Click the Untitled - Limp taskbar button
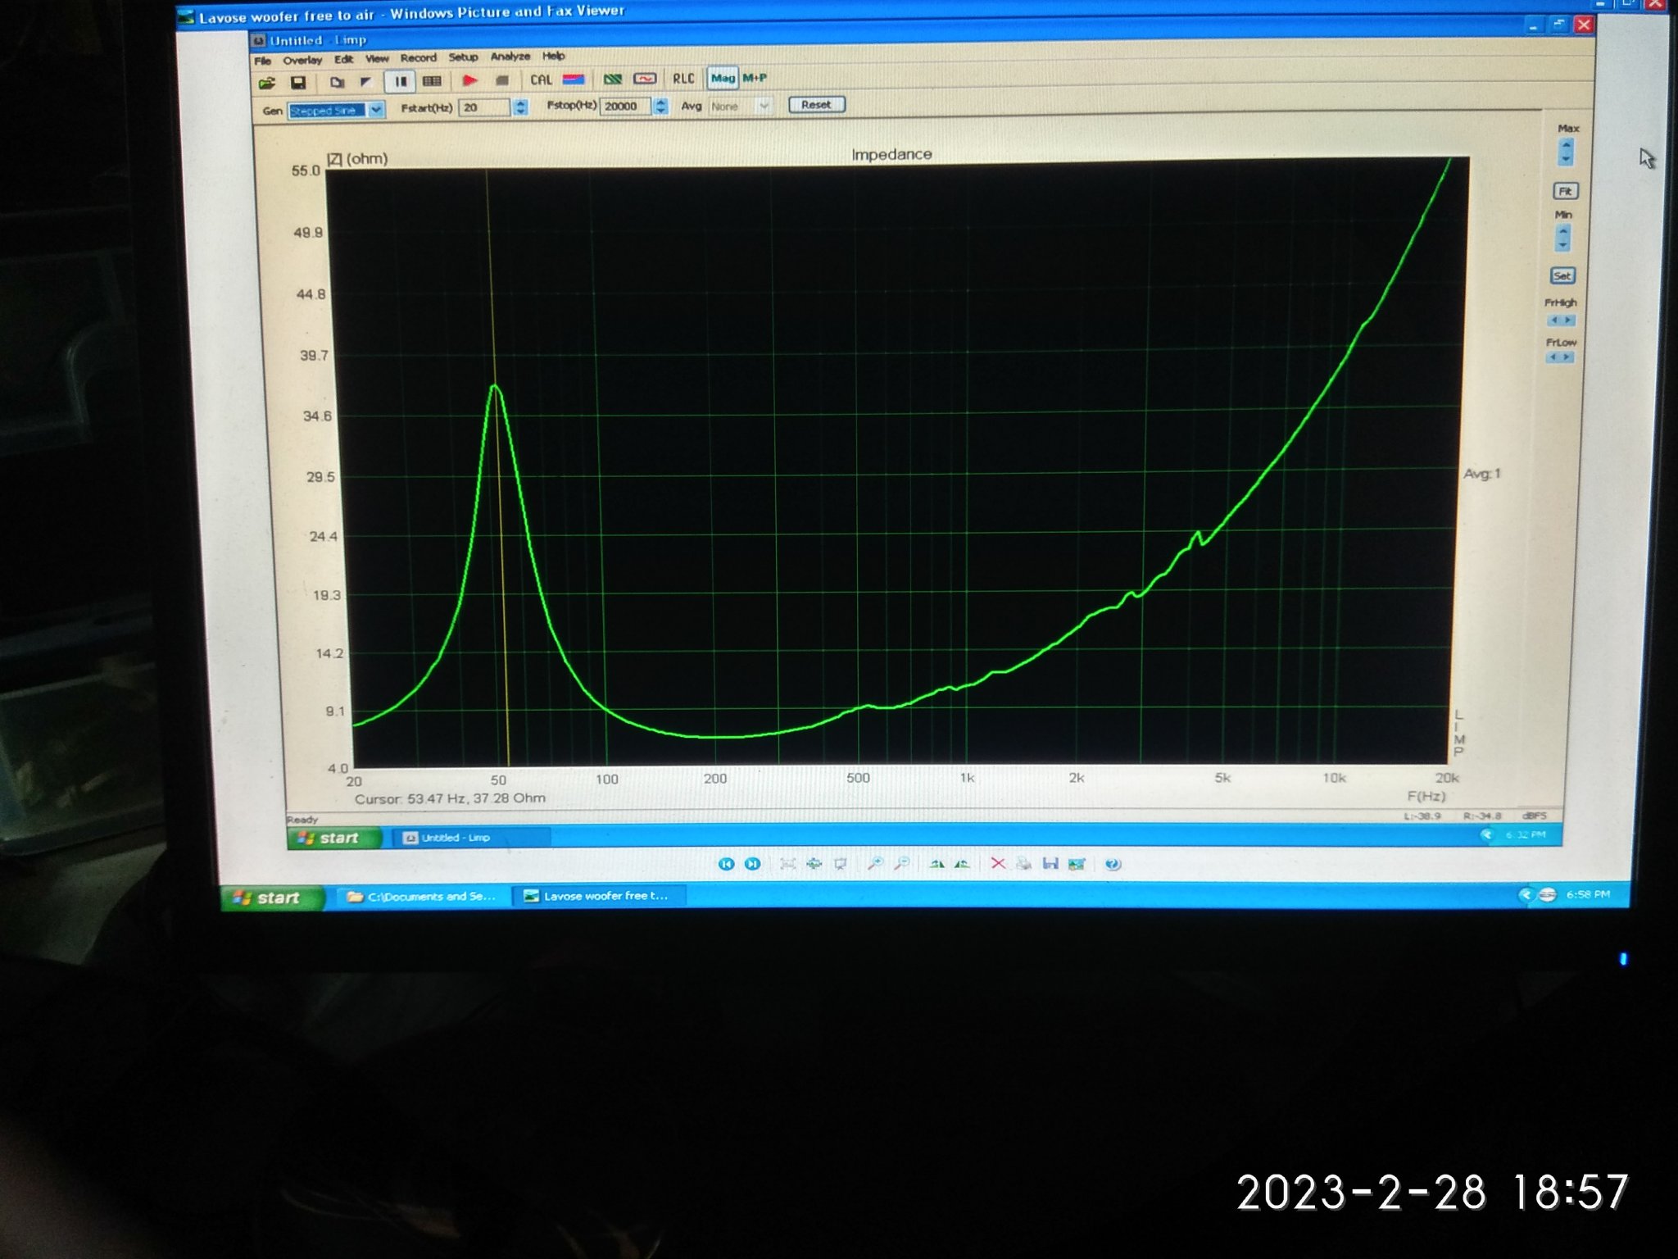Viewport: 1678px width, 1259px height. coord(471,838)
